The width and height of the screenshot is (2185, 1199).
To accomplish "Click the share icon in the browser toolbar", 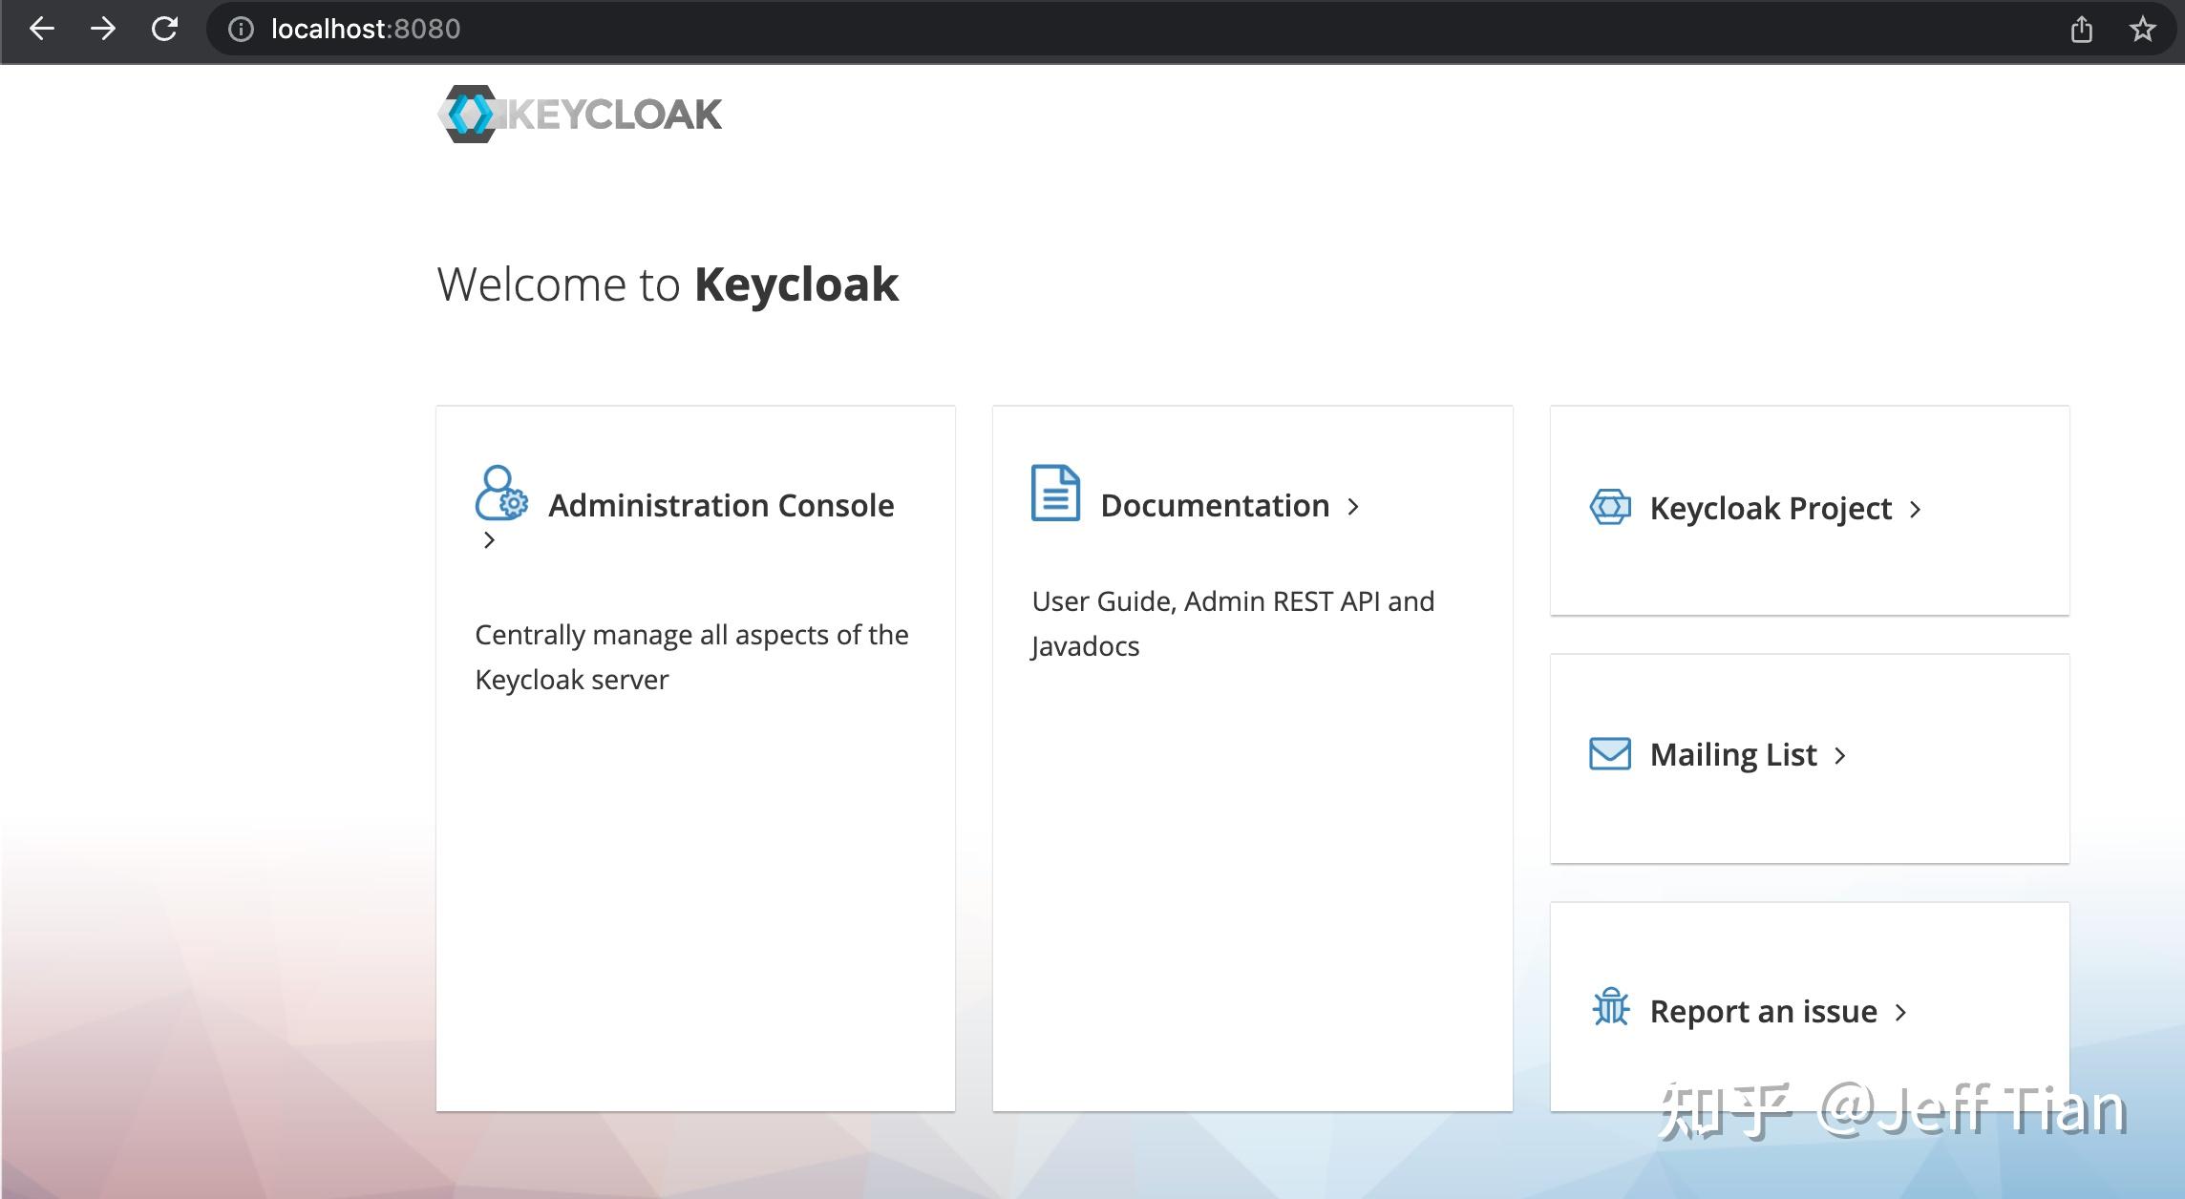I will [2084, 29].
